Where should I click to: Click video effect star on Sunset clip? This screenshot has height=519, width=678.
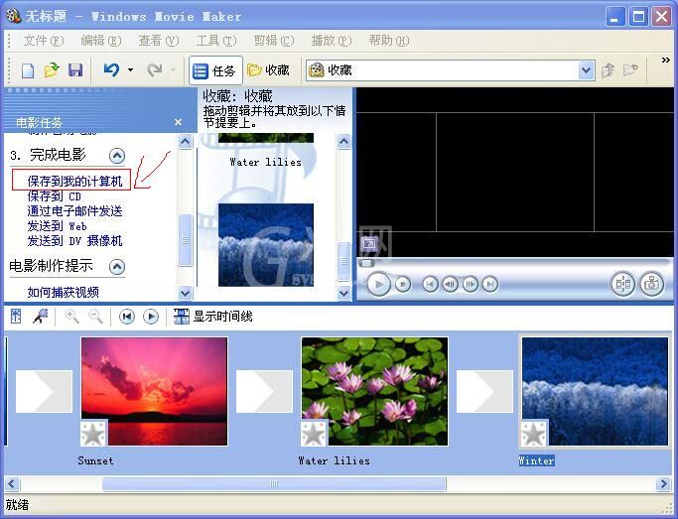tap(93, 433)
